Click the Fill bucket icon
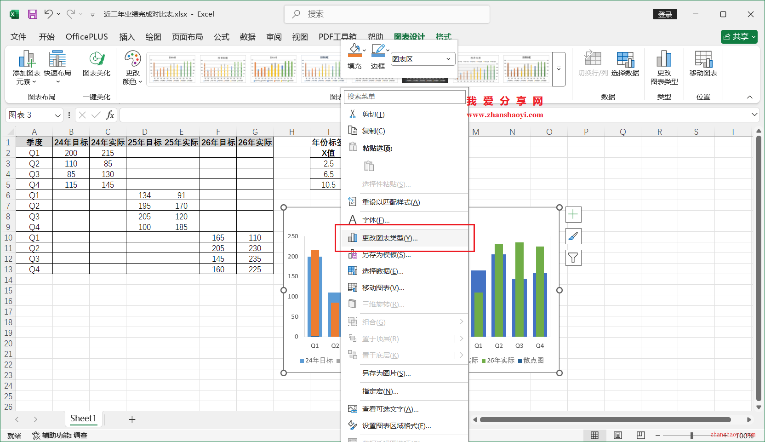Image resolution: width=765 pixels, height=442 pixels. coord(354,50)
